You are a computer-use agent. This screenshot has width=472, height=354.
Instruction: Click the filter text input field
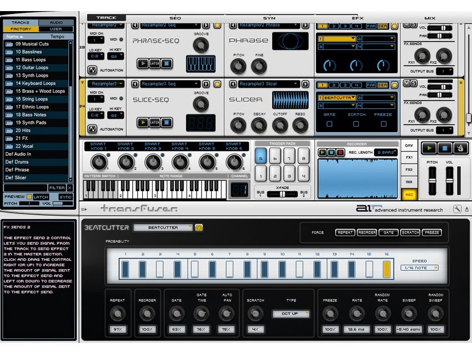[x=26, y=188]
